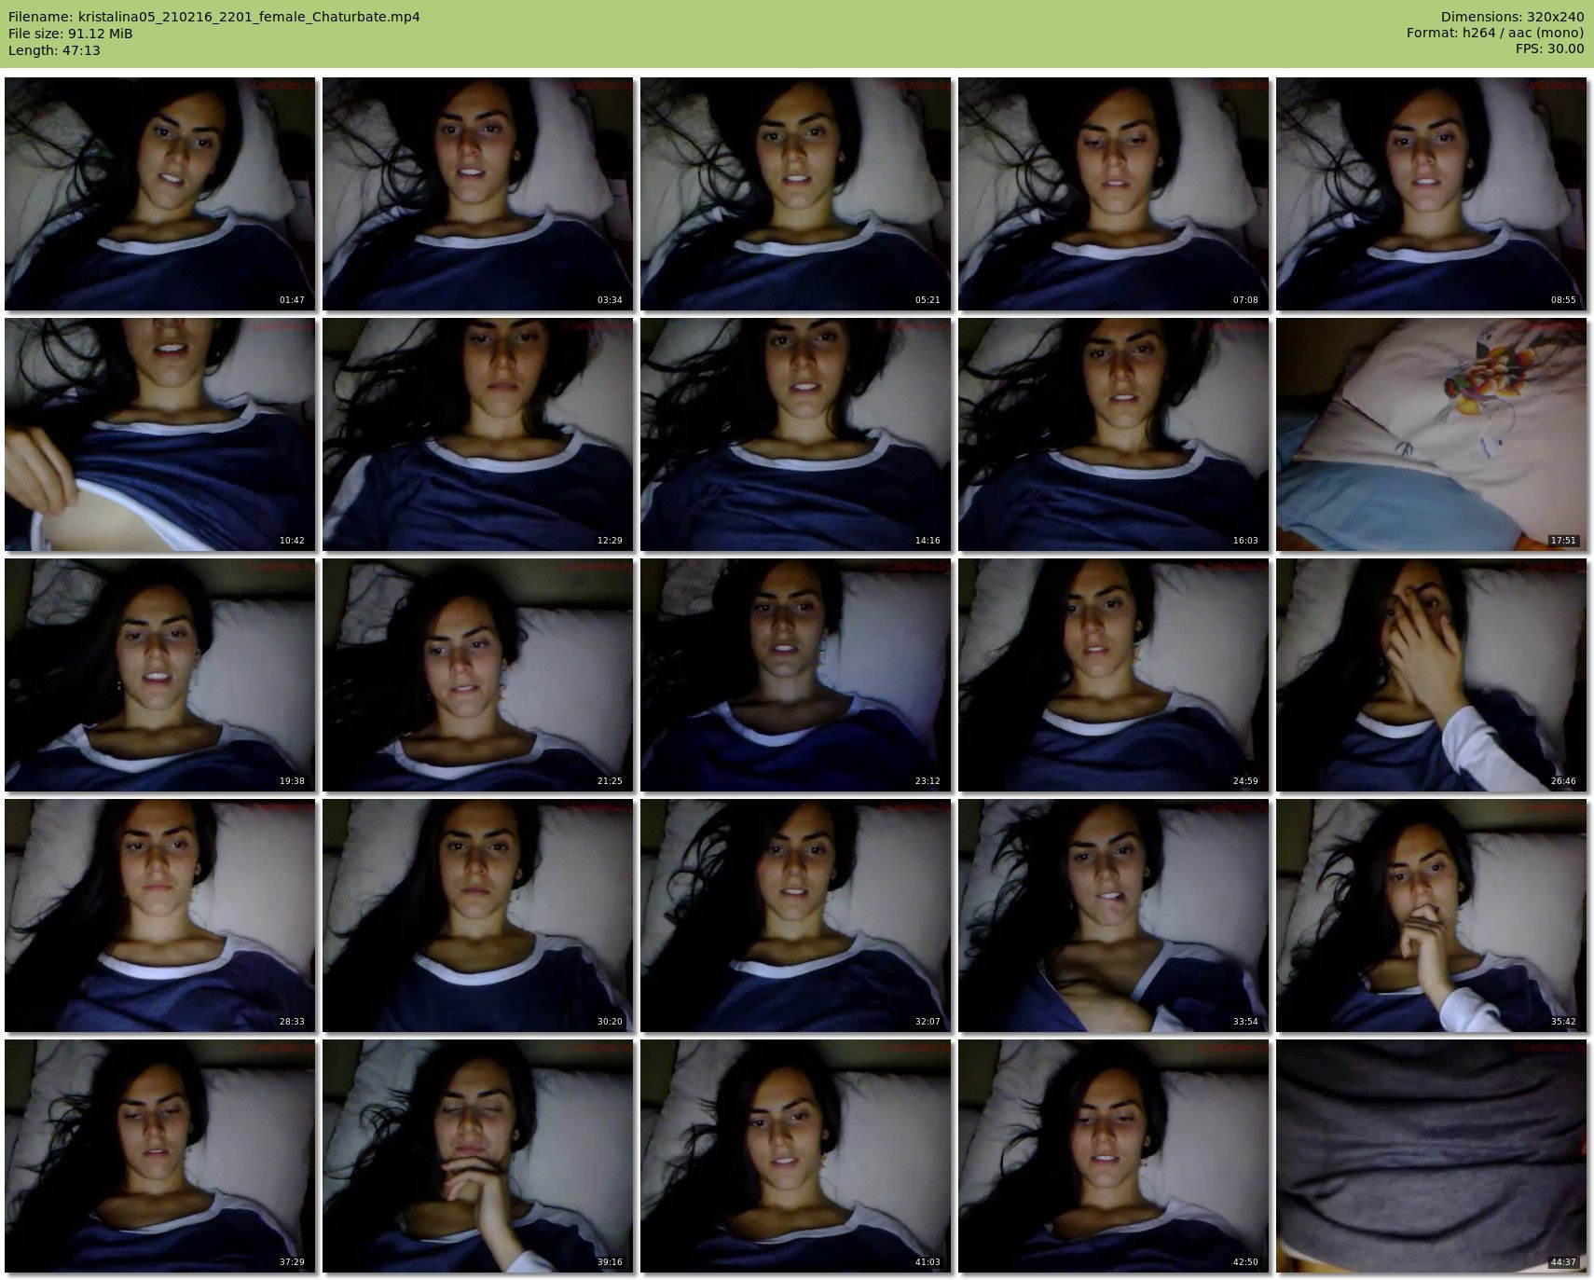Screen dimensions: 1594x1280
Task: Open the thumbnail at 08:55
Action: click(x=1431, y=194)
